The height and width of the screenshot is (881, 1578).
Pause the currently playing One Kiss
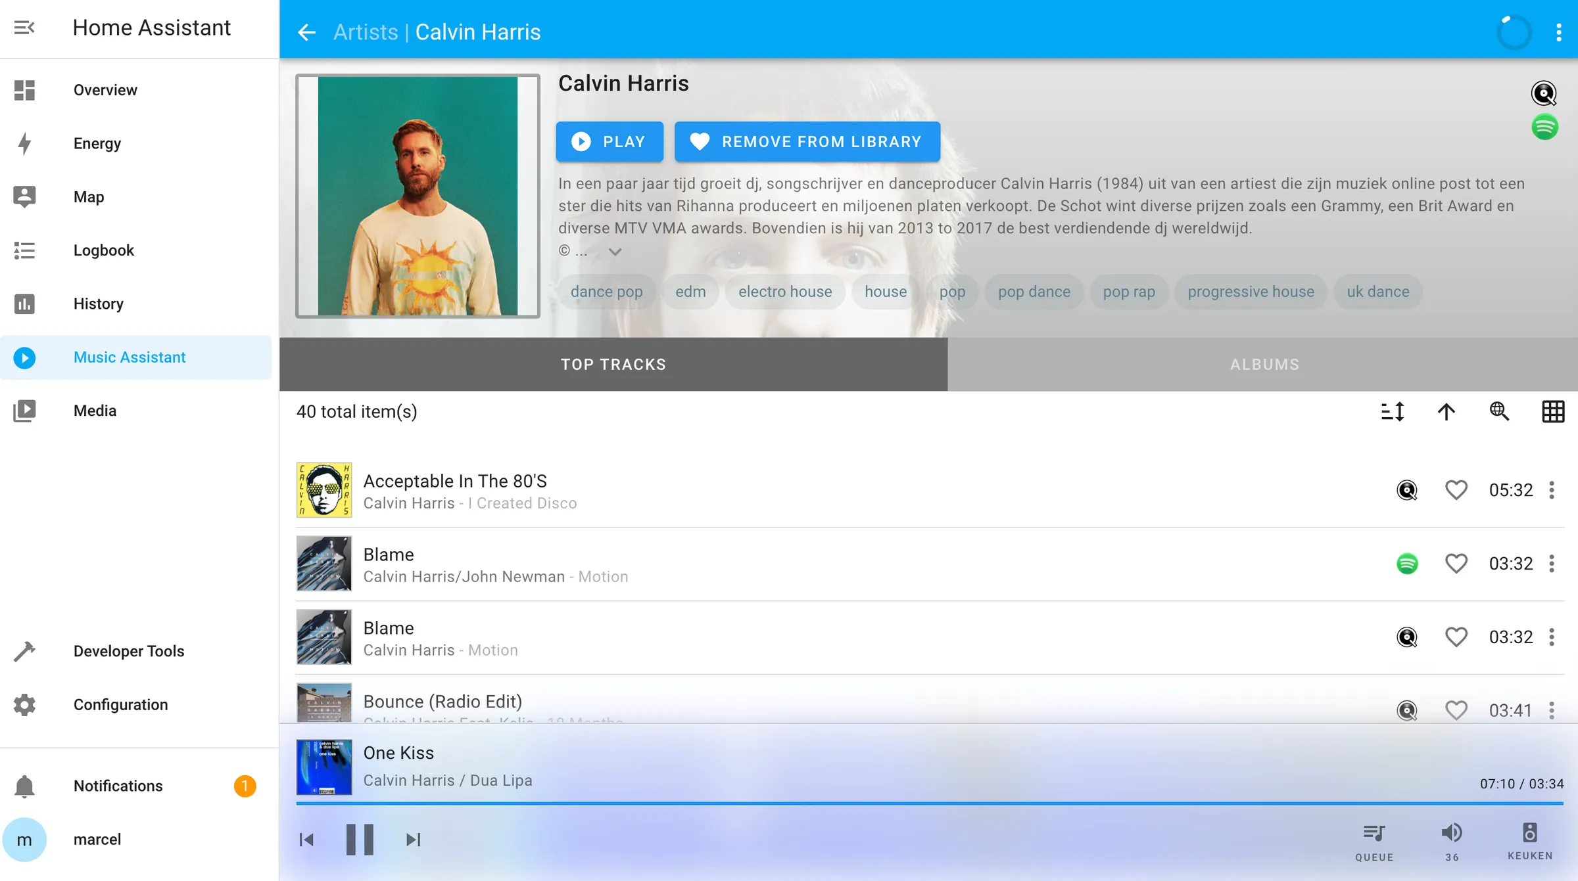(360, 839)
